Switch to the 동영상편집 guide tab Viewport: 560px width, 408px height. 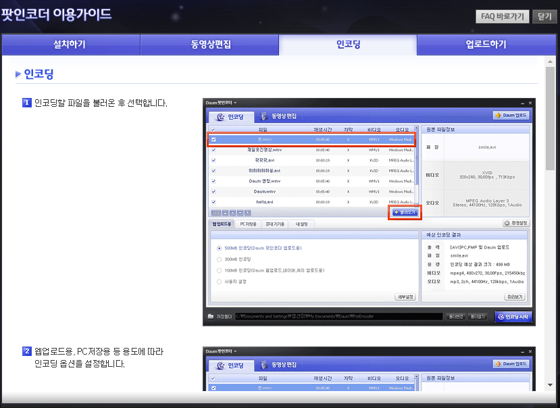[x=209, y=45]
